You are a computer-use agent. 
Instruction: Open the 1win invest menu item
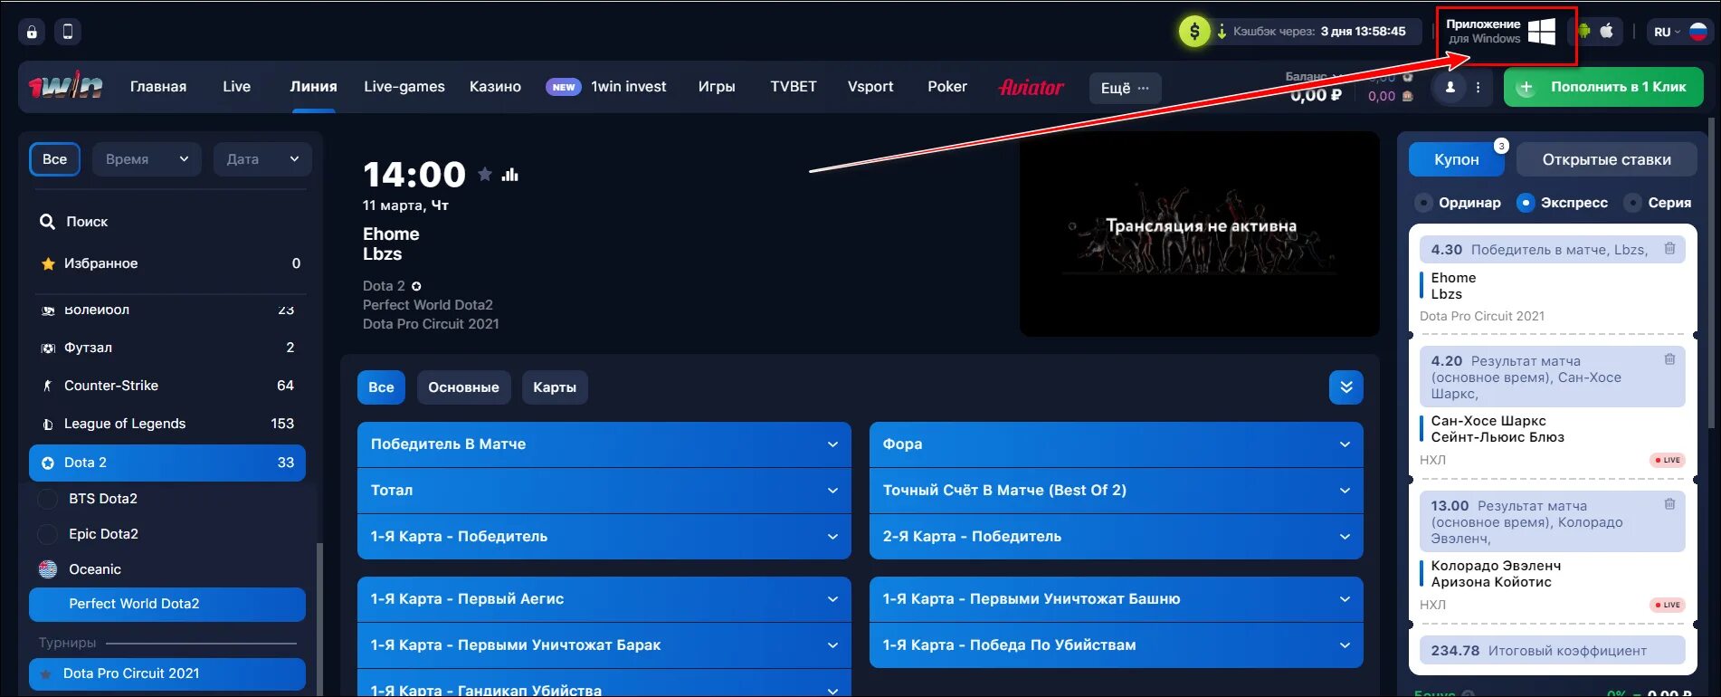(628, 87)
